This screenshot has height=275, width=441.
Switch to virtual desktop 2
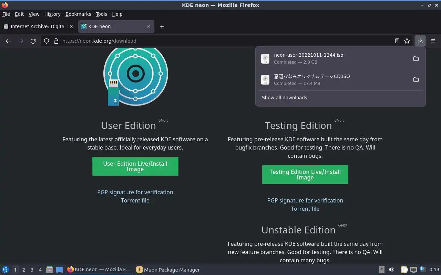pos(23,270)
